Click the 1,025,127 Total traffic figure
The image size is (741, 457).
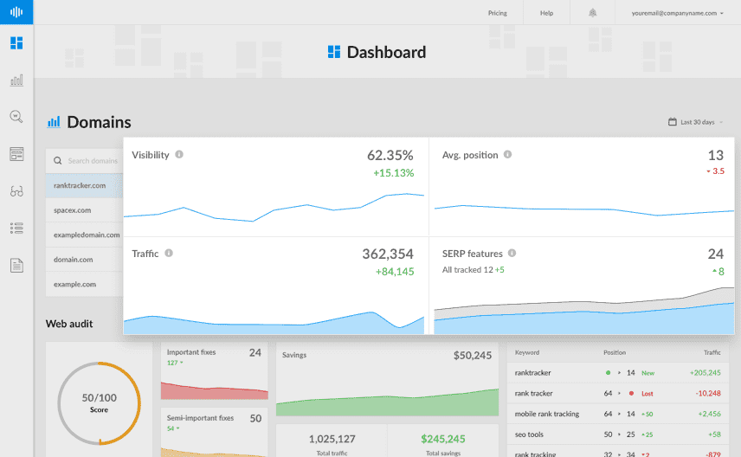click(x=332, y=439)
